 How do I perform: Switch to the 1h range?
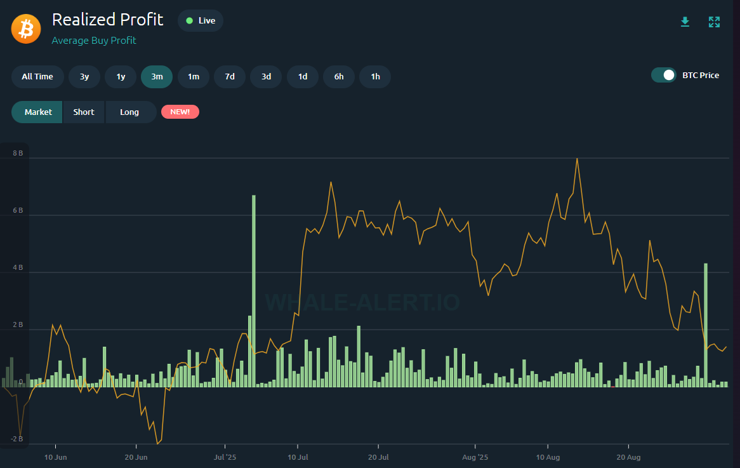(x=375, y=77)
